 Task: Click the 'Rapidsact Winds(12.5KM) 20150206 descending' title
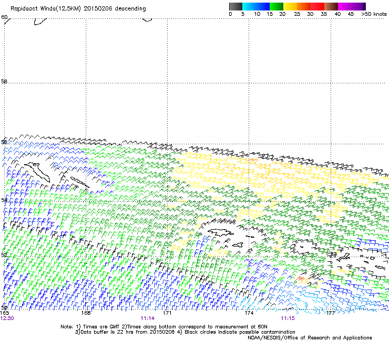coord(78,9)
